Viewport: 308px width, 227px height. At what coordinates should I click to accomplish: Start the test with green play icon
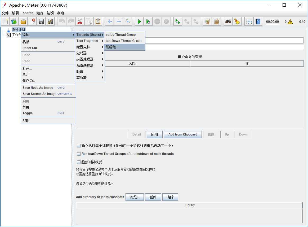pyautogui.click(x=139, y=21)
